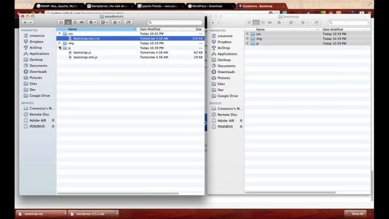The image size is (389, 219).
Task: Open the downloaded wordpress zip item
Action: tap(91, 214)
